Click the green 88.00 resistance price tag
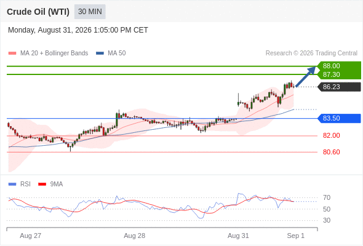The height and width of the screenshot is (246, 363). pos(339,66)
